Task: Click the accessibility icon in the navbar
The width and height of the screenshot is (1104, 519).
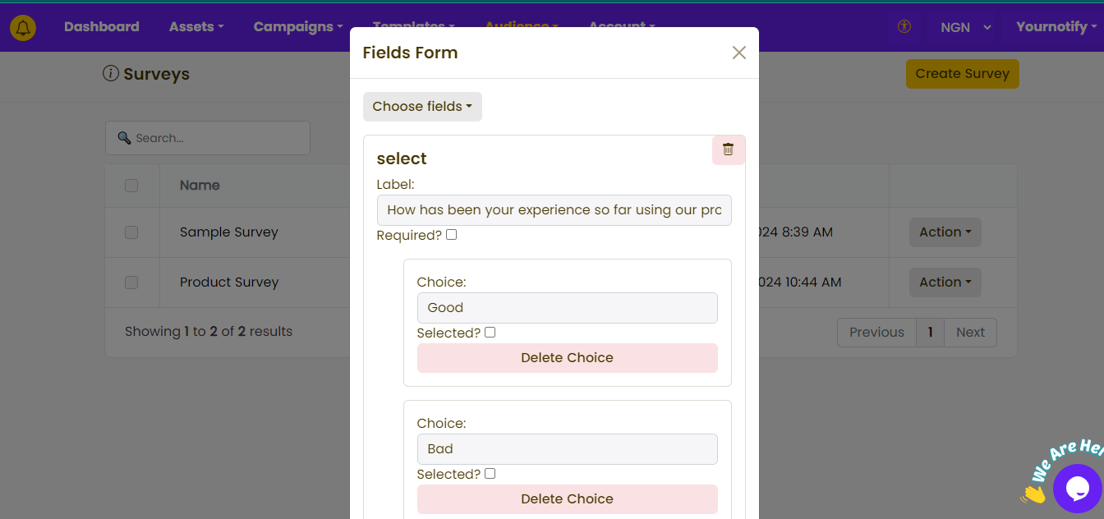Action: point(904,26)
